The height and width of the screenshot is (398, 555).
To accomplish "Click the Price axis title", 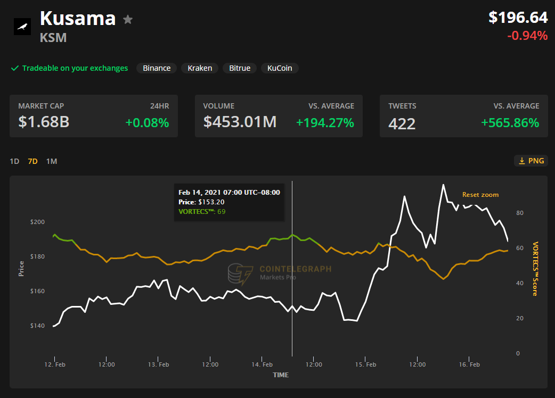I will coord(21,269).
